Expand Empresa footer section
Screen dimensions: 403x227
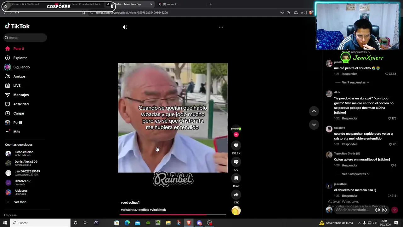10,215
